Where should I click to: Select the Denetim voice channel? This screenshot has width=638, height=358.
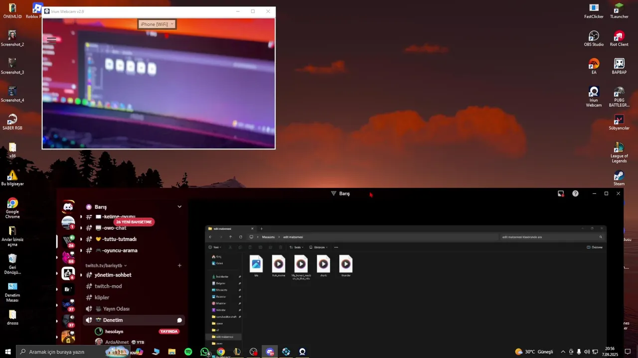click(134, 320)
